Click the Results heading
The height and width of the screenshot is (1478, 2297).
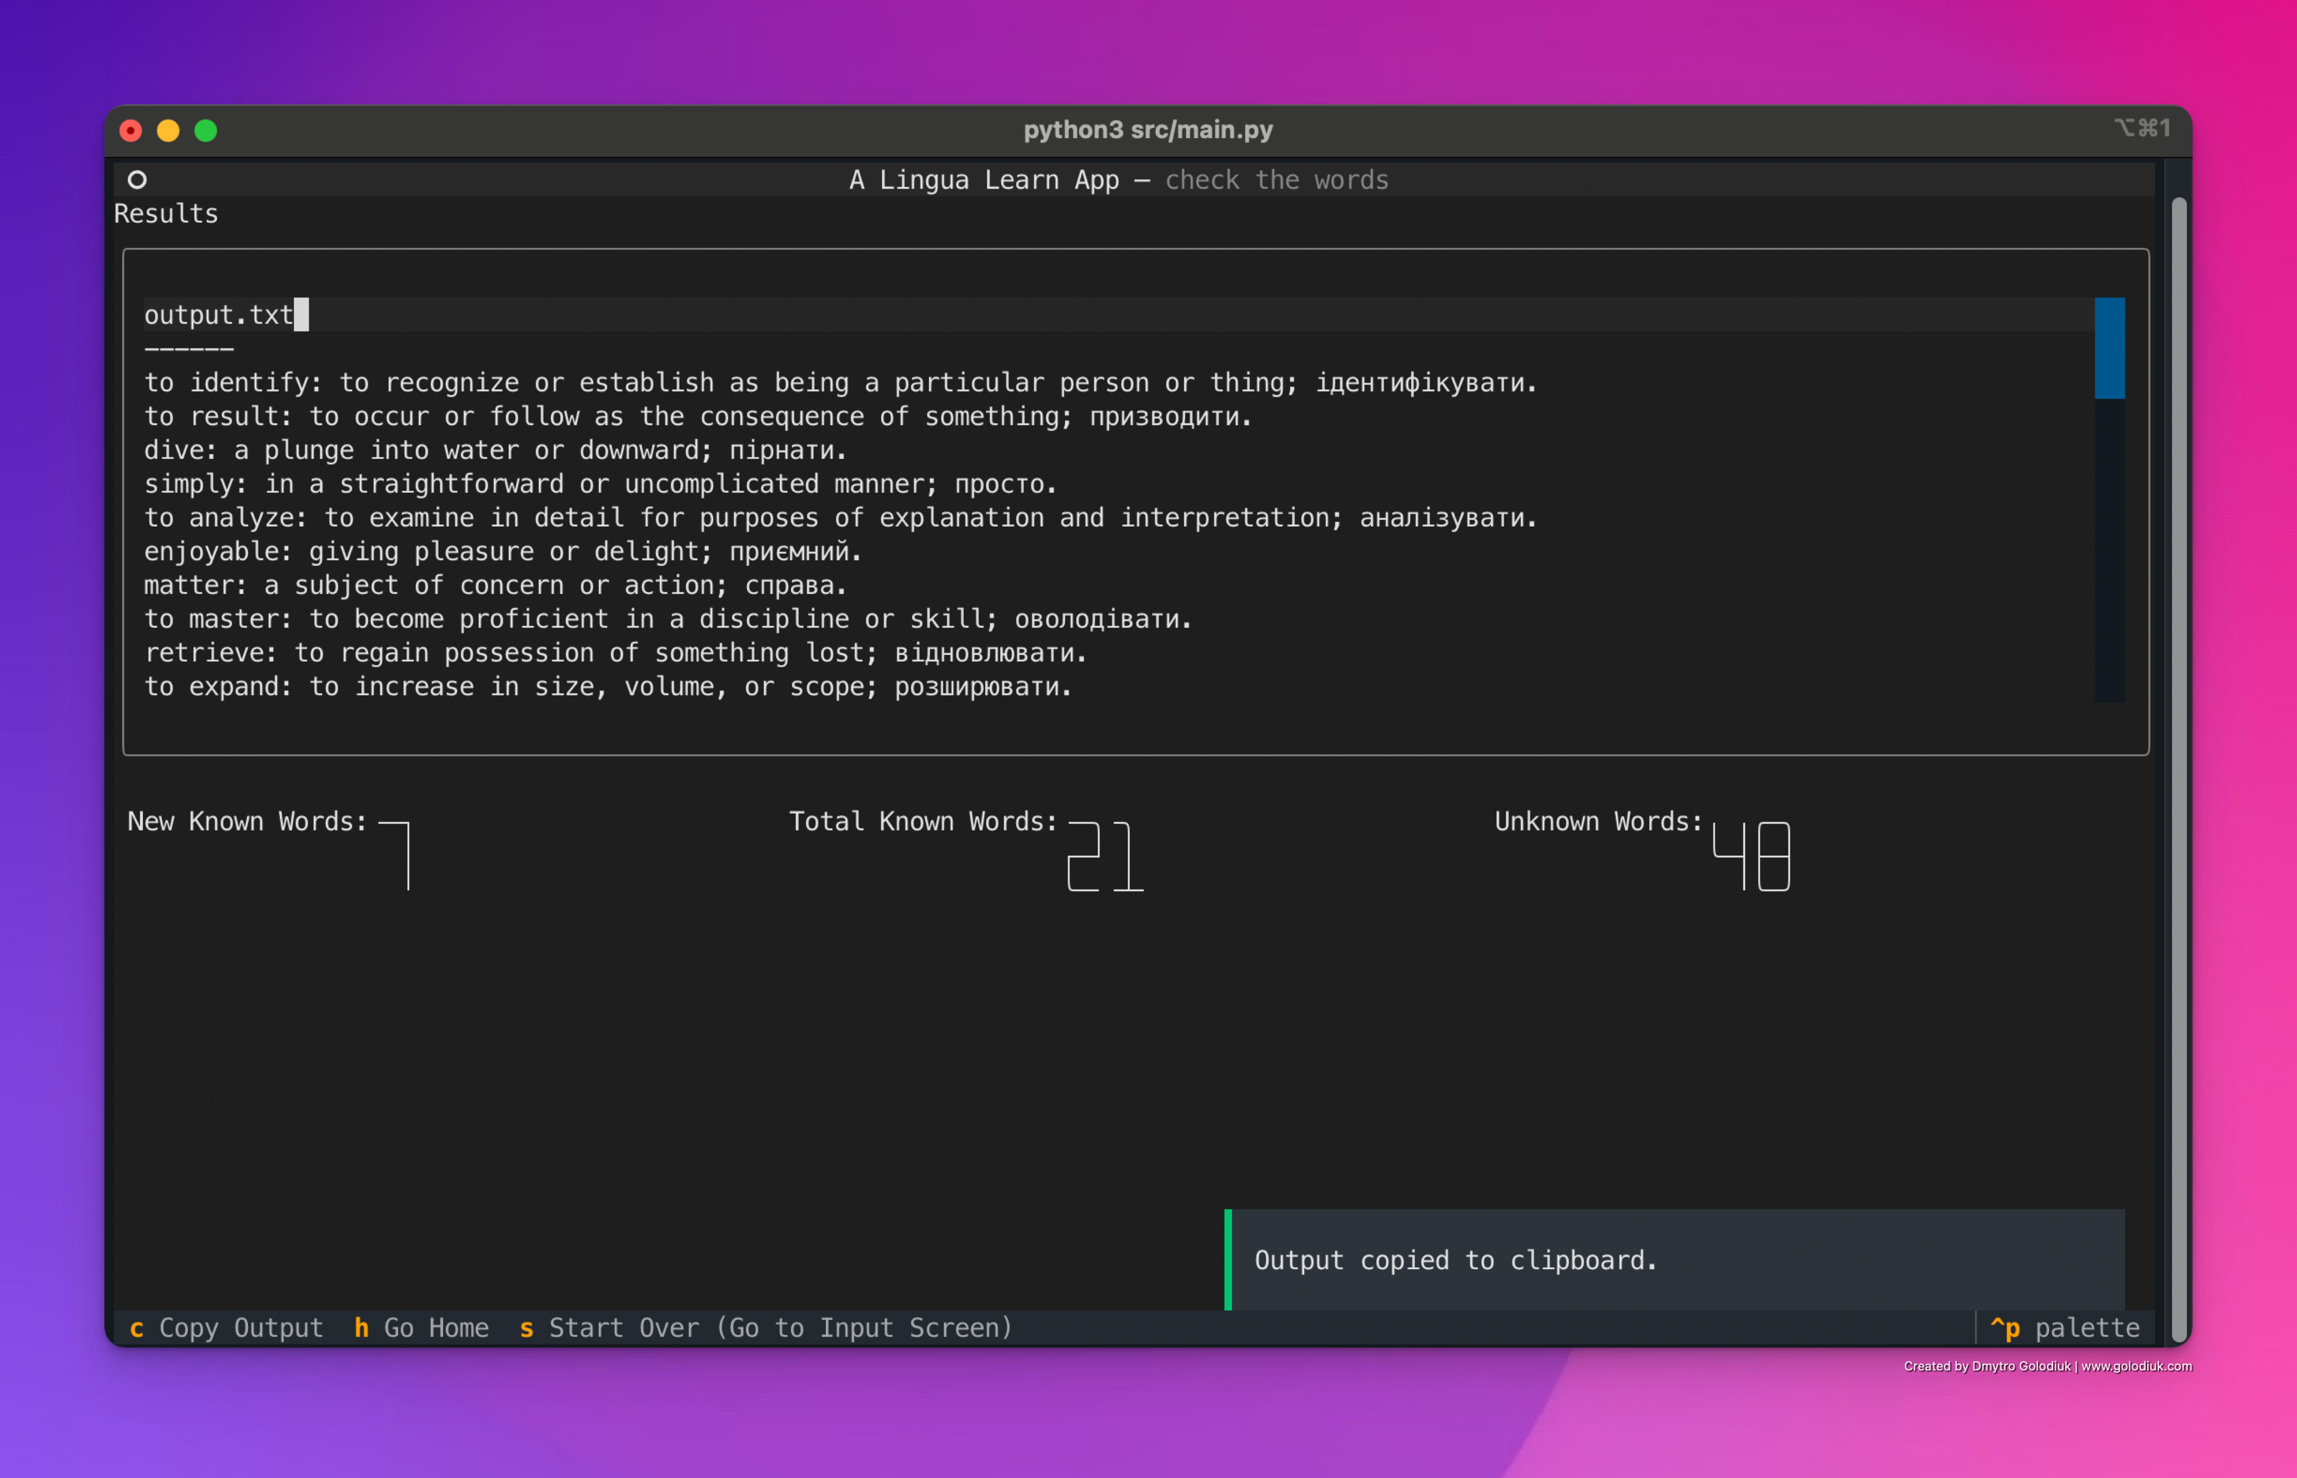[166, 213]
